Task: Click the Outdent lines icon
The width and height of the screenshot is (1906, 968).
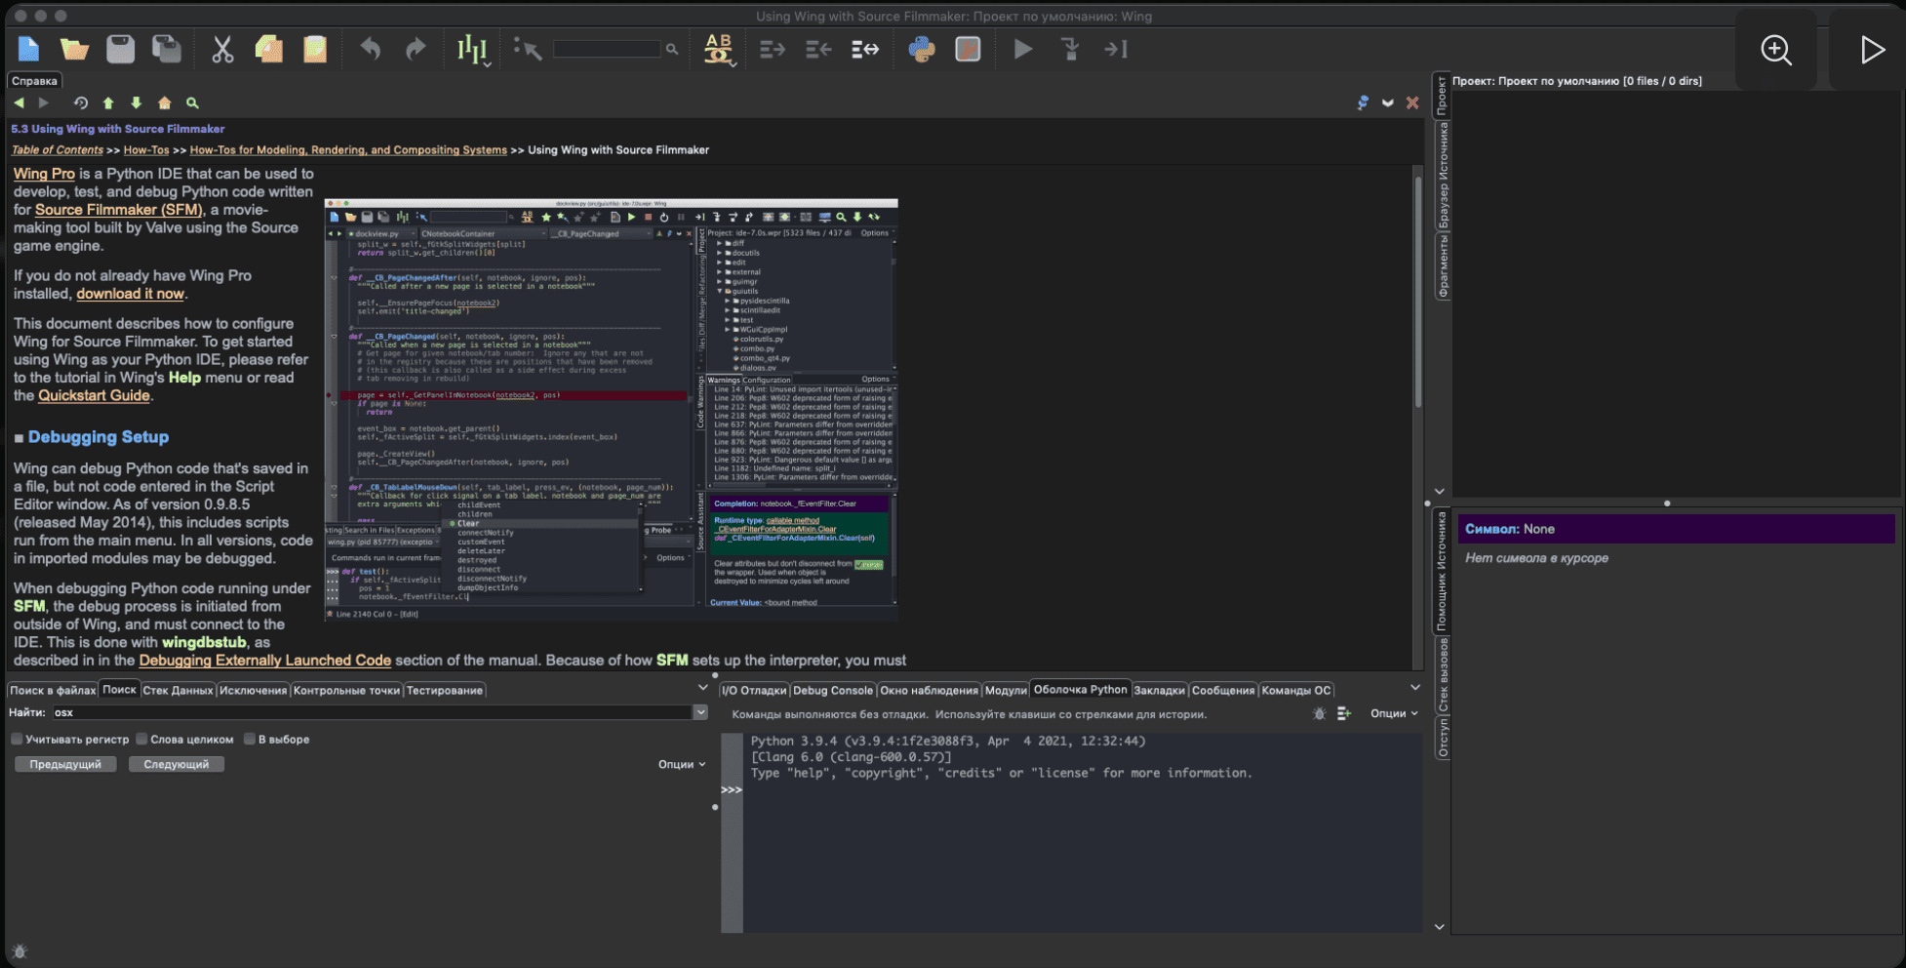Action: click(x=818, y=49)
